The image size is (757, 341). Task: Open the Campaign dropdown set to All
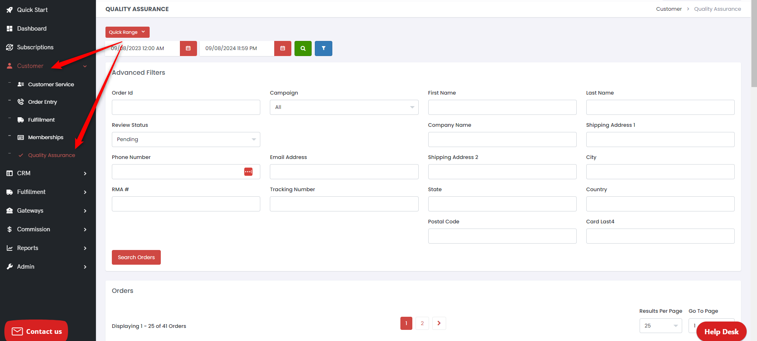(x=344, y=107)
